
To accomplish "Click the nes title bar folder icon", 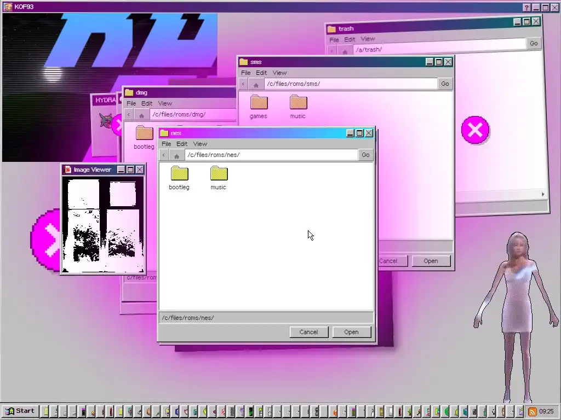I will coord(164,133).
